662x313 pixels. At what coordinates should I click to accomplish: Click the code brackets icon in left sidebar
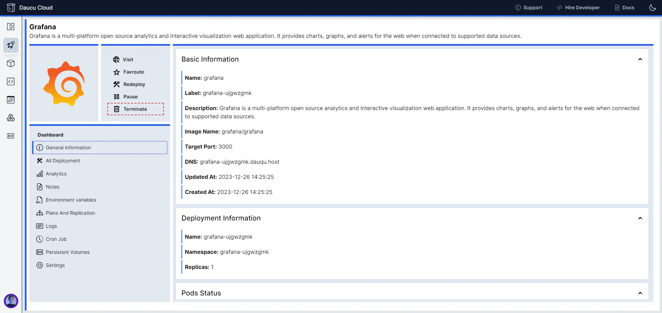[x=11, y=82]
